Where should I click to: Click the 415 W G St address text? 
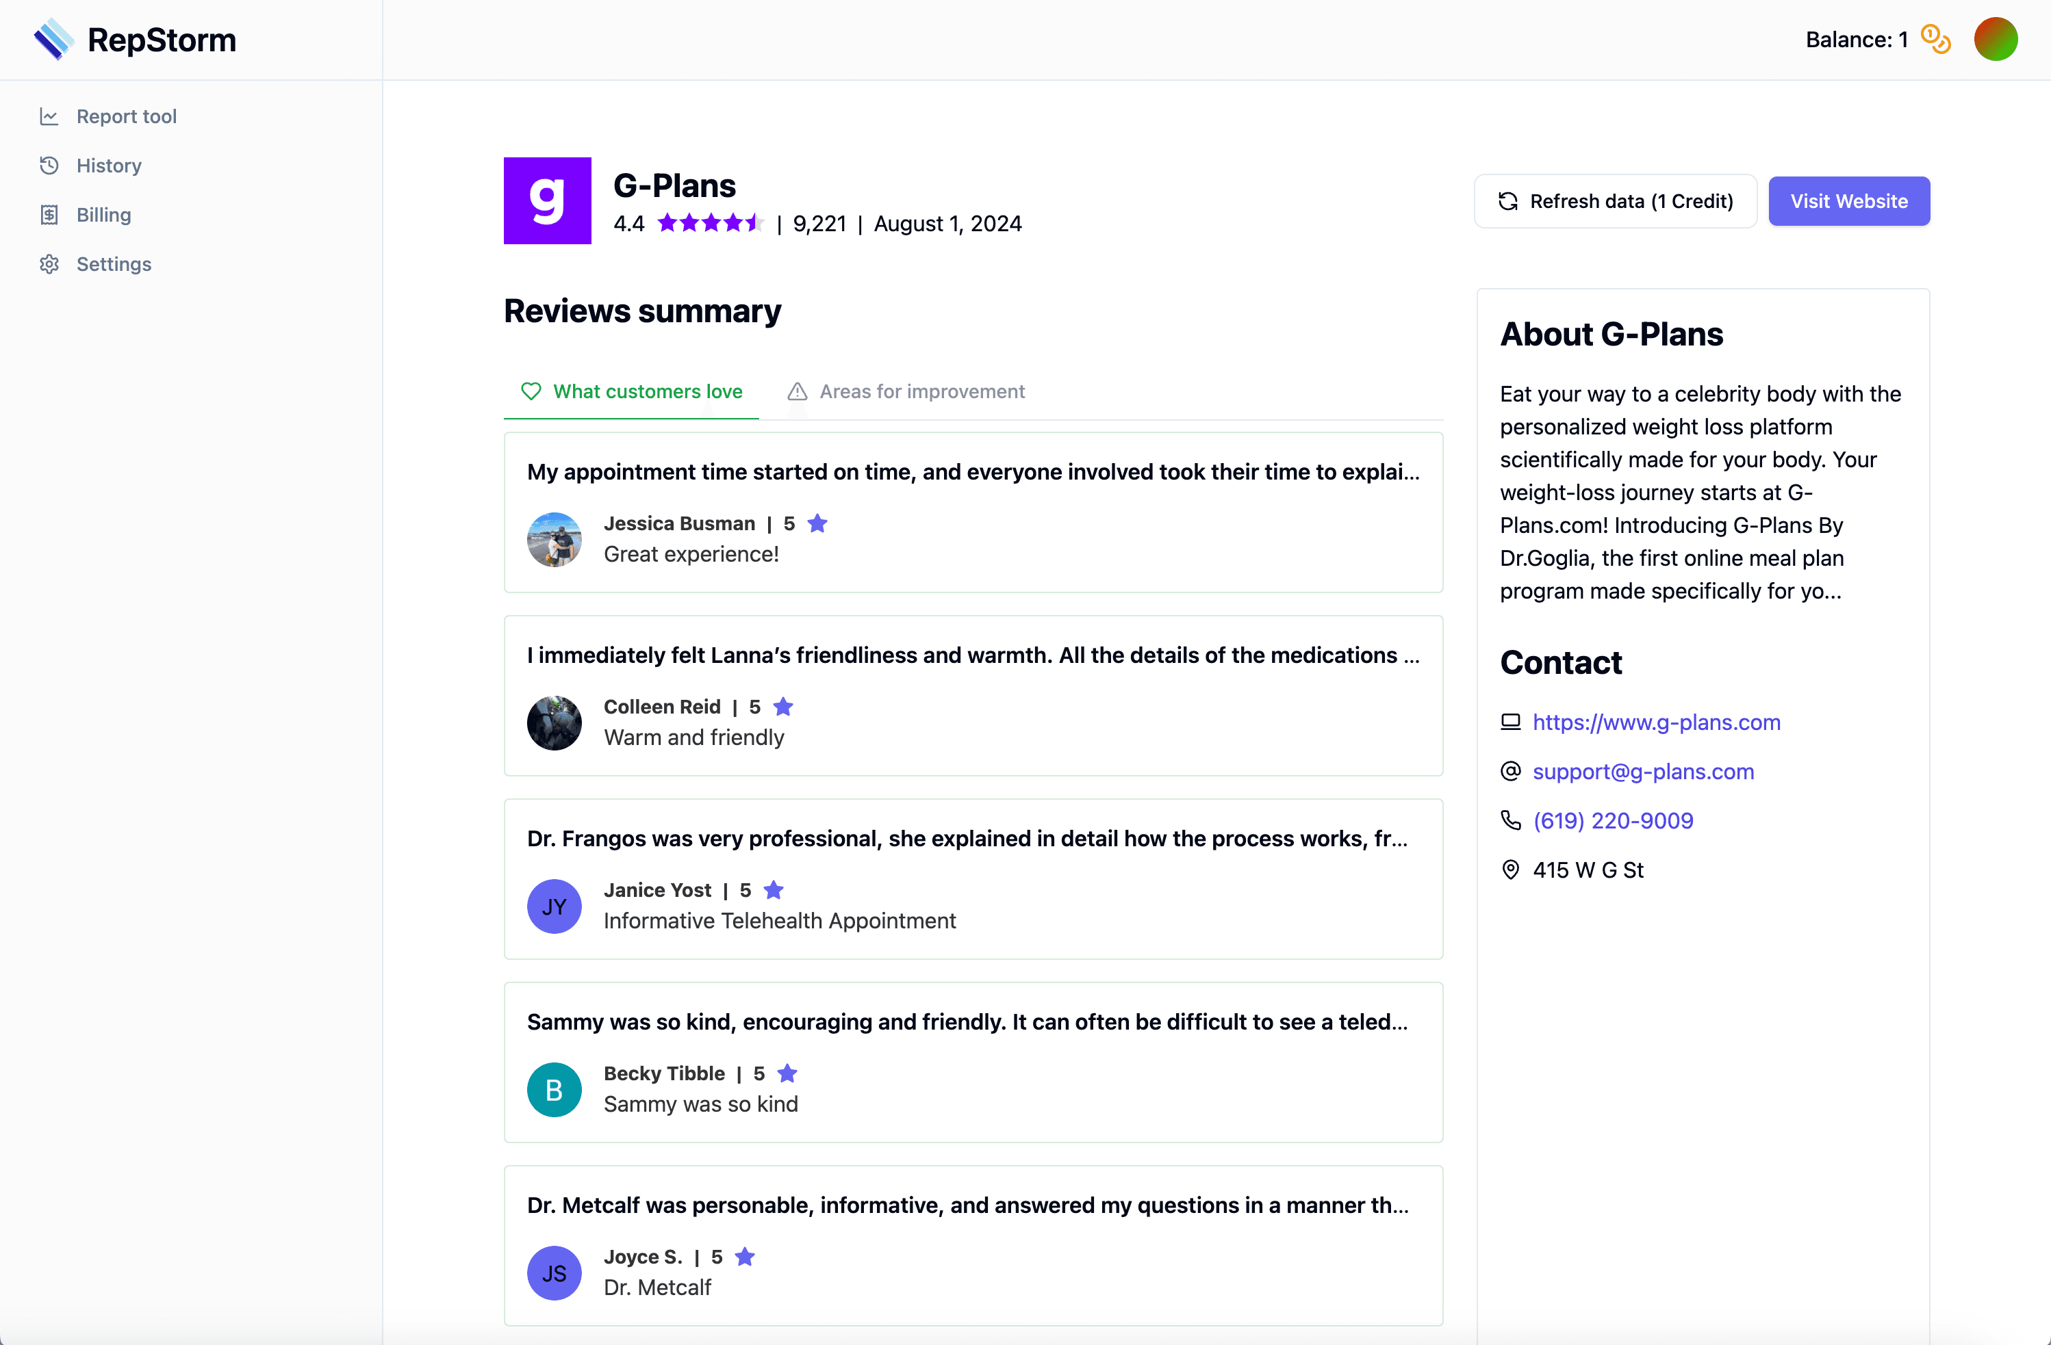pyautogui.click(x=1588, y=870)
